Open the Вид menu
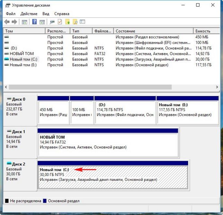223x215 pixels. coord(46,14)
